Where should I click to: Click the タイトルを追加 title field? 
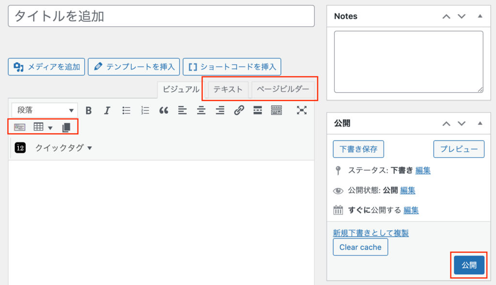pyautogui.click(x=161, y=16)
